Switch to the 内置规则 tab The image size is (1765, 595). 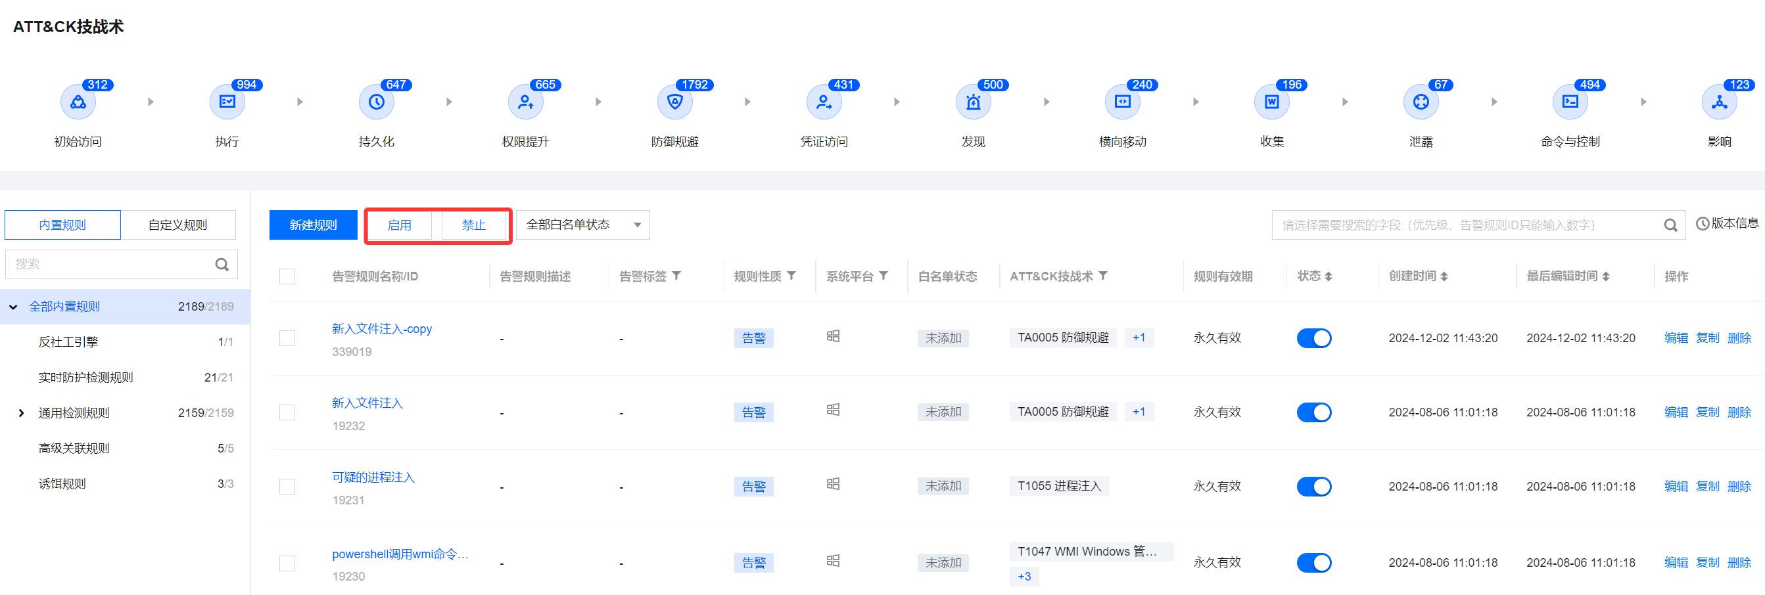click(x=62, y=225)
